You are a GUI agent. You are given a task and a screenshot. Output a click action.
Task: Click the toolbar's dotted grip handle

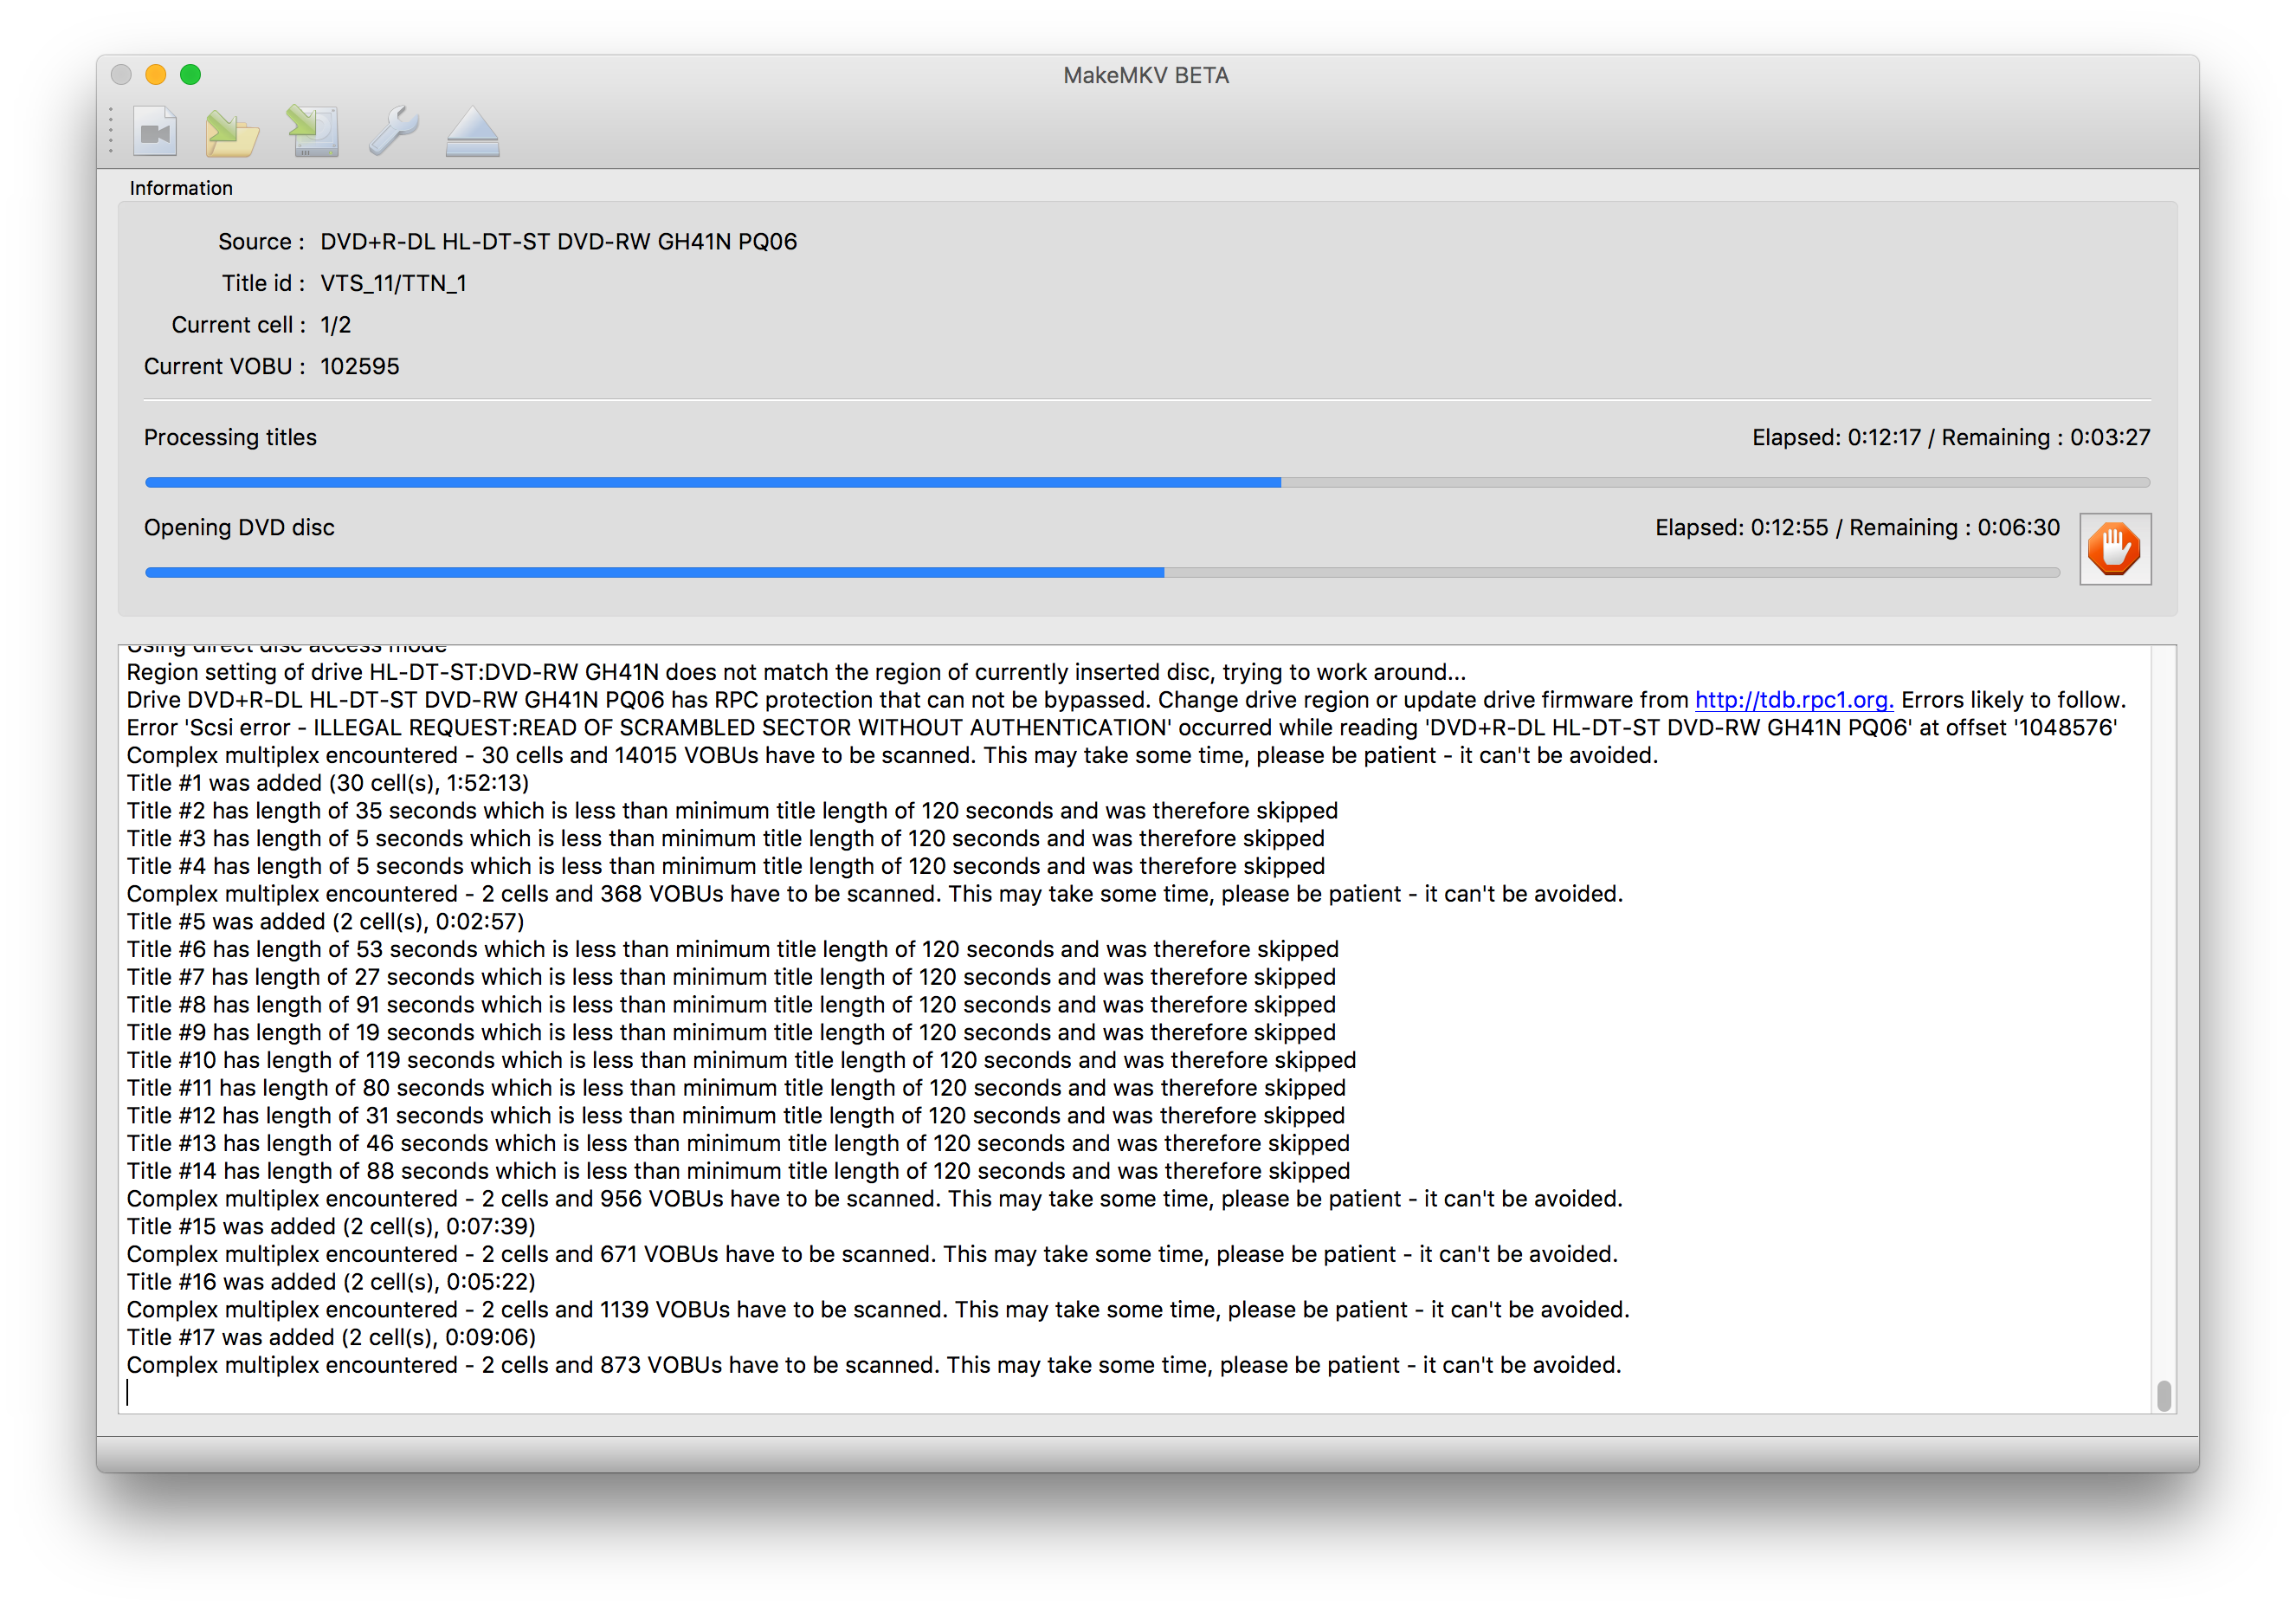pos(111,131)
